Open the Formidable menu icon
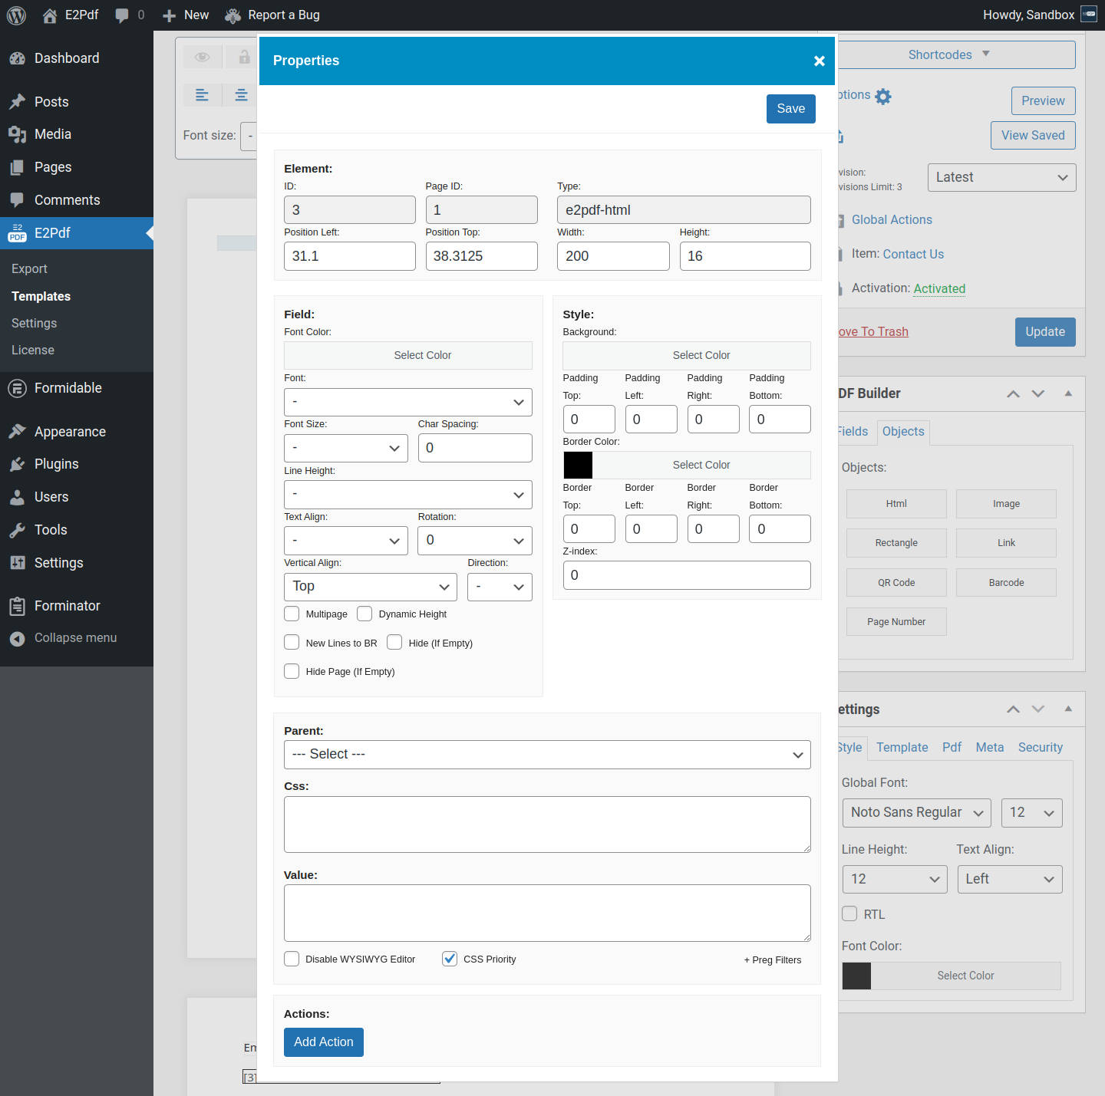The height and width of the screenshot is (1096, 1105). (17, 388)
